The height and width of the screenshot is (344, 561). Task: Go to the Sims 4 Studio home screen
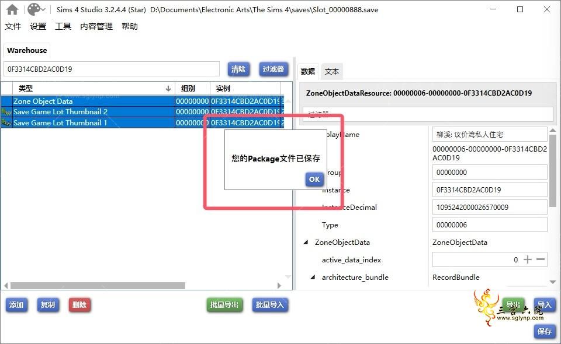[12, 10]
